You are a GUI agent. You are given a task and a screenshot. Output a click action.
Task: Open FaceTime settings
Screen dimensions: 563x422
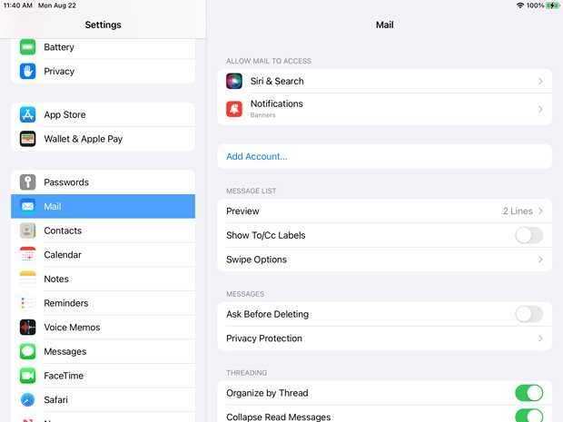point(103,376)
